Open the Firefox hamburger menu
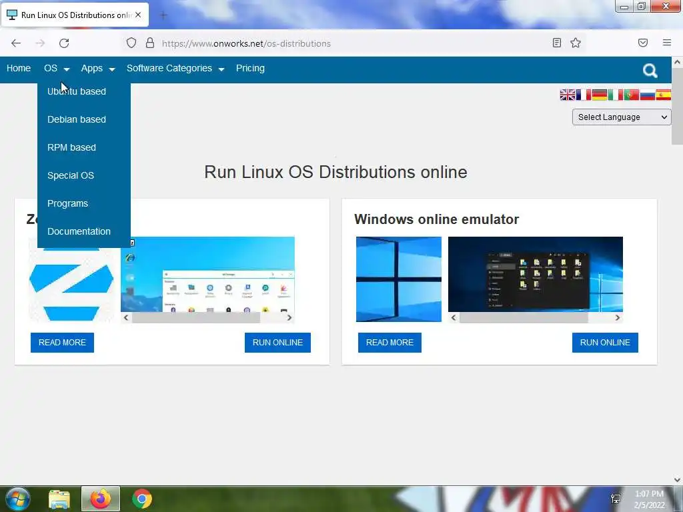This screenshot has height=512, width=683. pos(667,43)
